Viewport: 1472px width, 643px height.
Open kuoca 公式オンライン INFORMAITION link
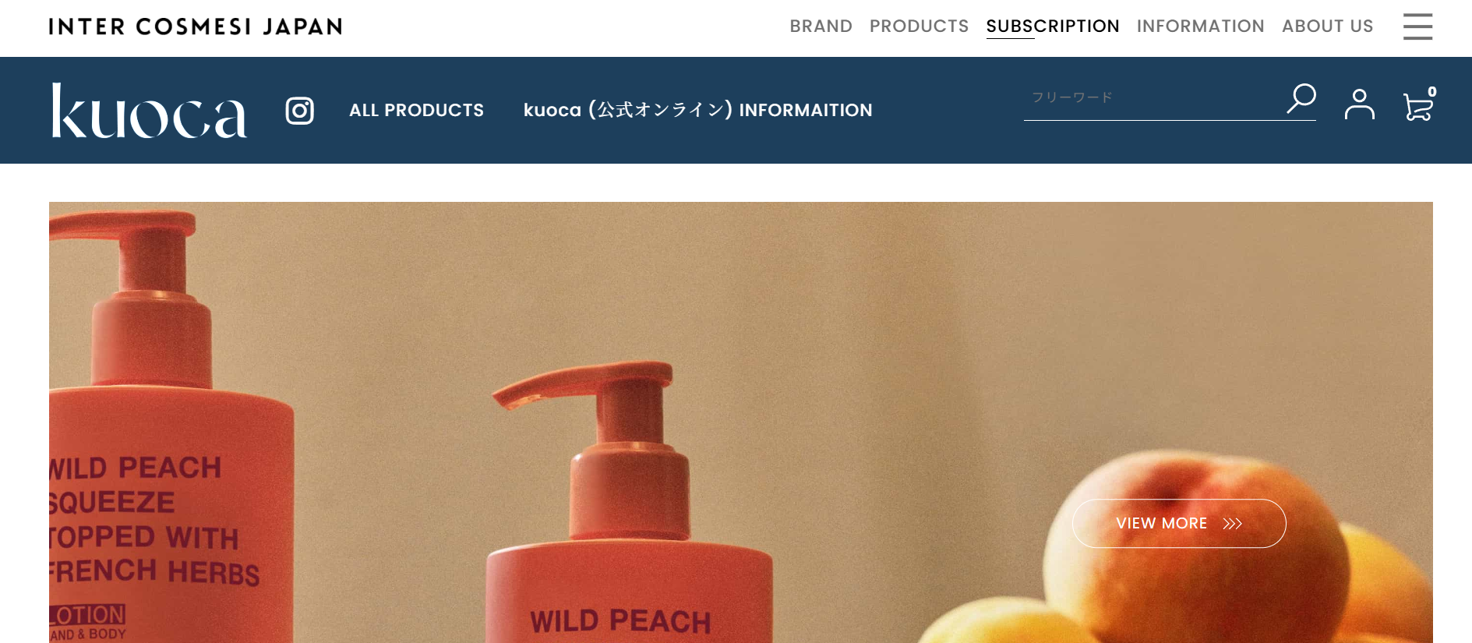pyautogui.click(x=697, y=110)
